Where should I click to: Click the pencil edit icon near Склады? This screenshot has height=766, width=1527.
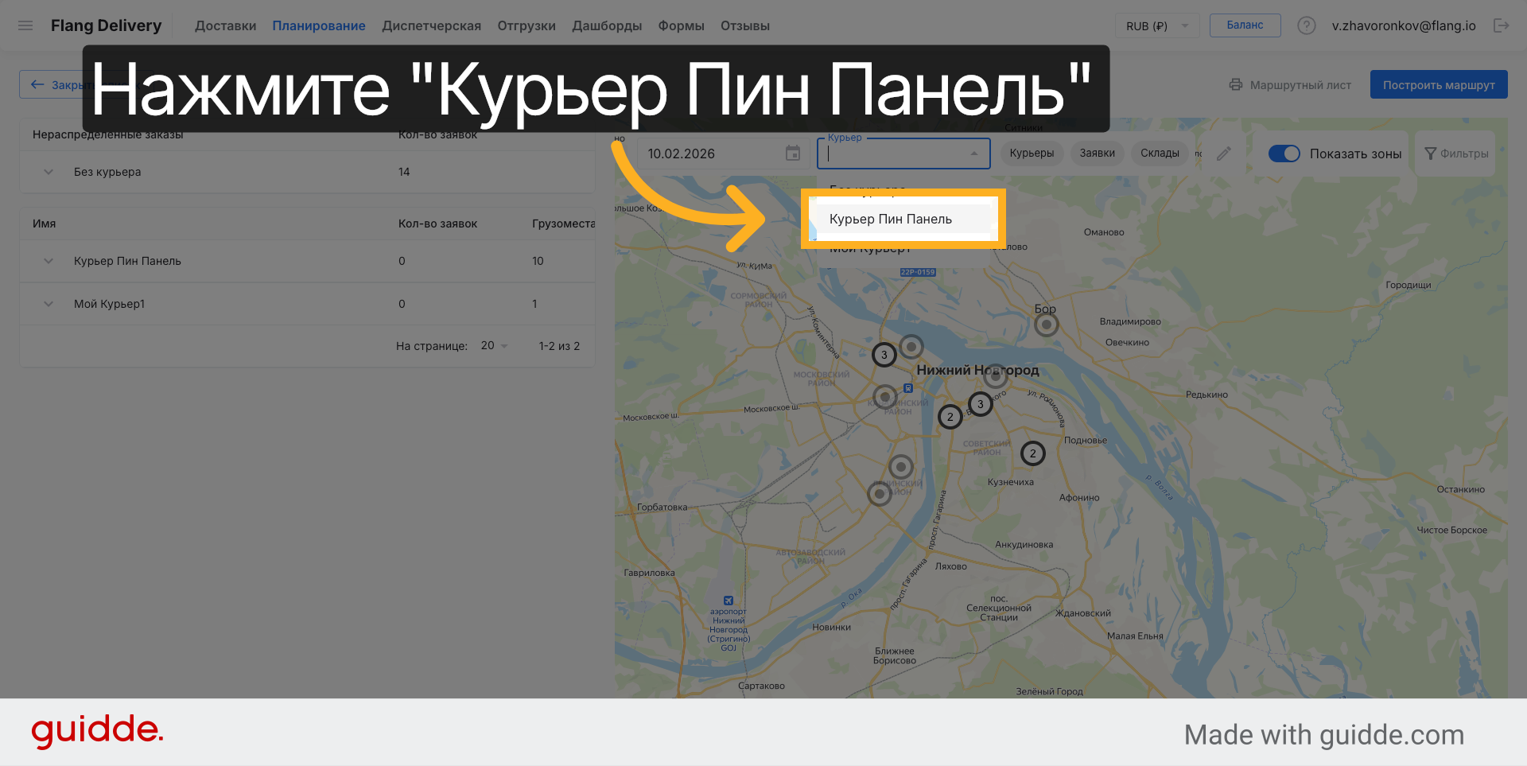1224,153
